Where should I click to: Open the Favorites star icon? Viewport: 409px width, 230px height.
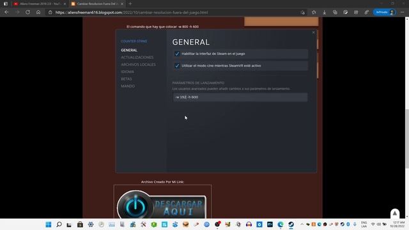click(x=314, y=12)
